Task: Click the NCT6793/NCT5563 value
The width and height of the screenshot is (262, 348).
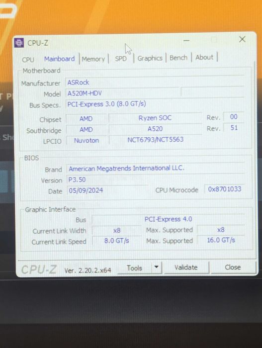Action: pyautogui.click(x=156, y=140)
